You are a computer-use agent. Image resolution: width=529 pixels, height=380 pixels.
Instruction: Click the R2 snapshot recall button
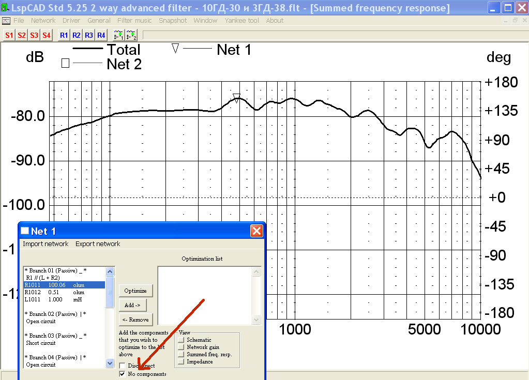(x=76, y=35)
